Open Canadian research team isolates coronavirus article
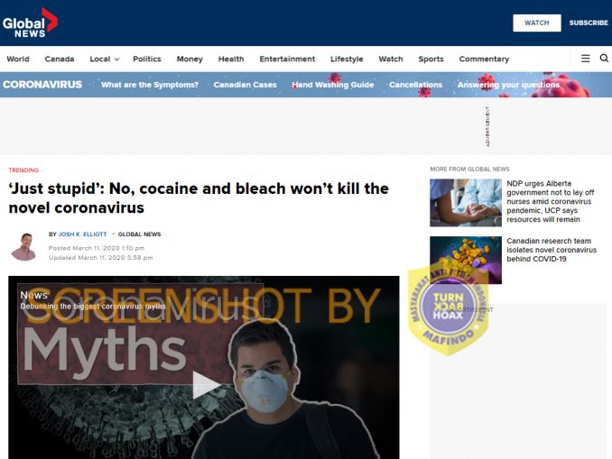 point(552,250)
